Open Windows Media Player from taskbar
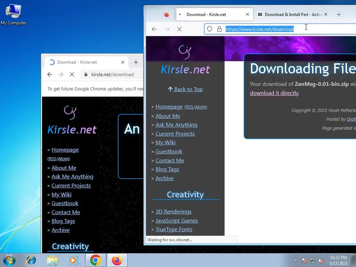This screenshot has height=267, width=356. 73,260
